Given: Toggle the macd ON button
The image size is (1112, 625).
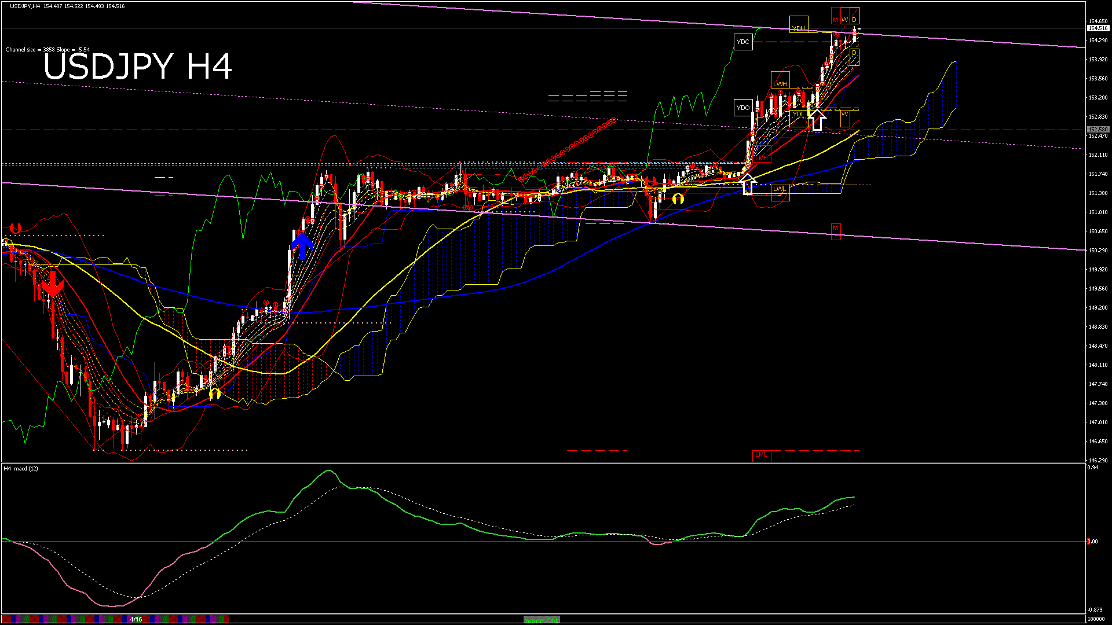Looking at the screenshot, I should 542,620.
